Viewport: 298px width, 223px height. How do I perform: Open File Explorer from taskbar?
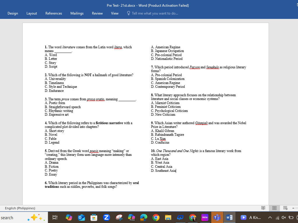tap(168, 217)
